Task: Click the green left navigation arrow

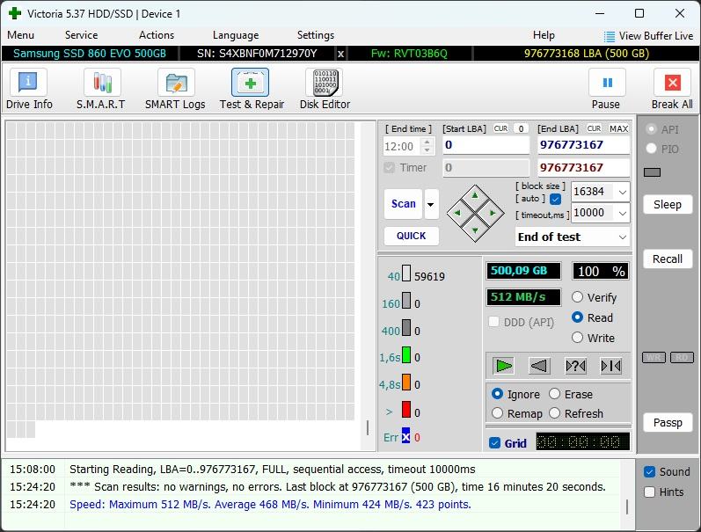Action: [x=457, y=214]
